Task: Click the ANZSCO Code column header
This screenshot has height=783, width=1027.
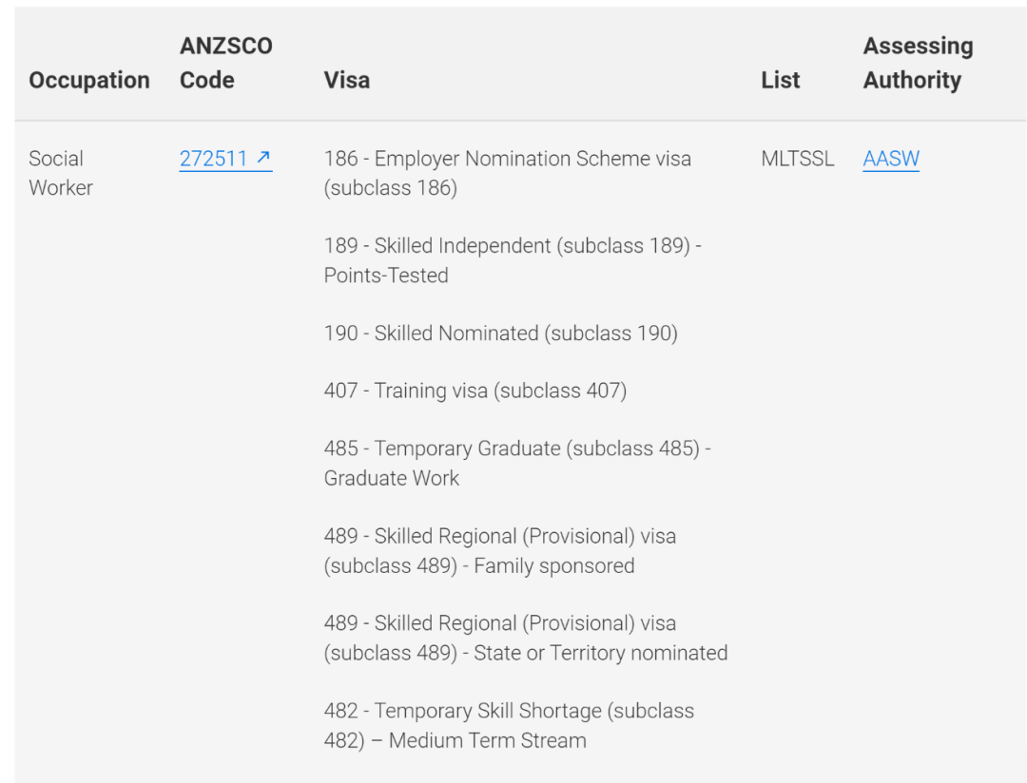Action: coord(226,63)
